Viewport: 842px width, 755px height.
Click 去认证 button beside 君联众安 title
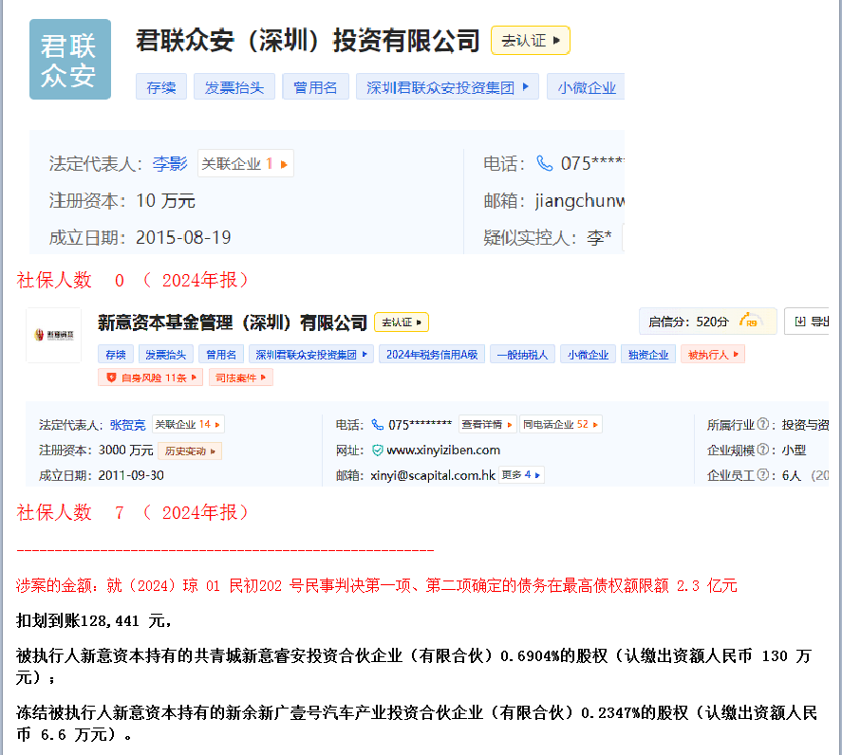530,40
